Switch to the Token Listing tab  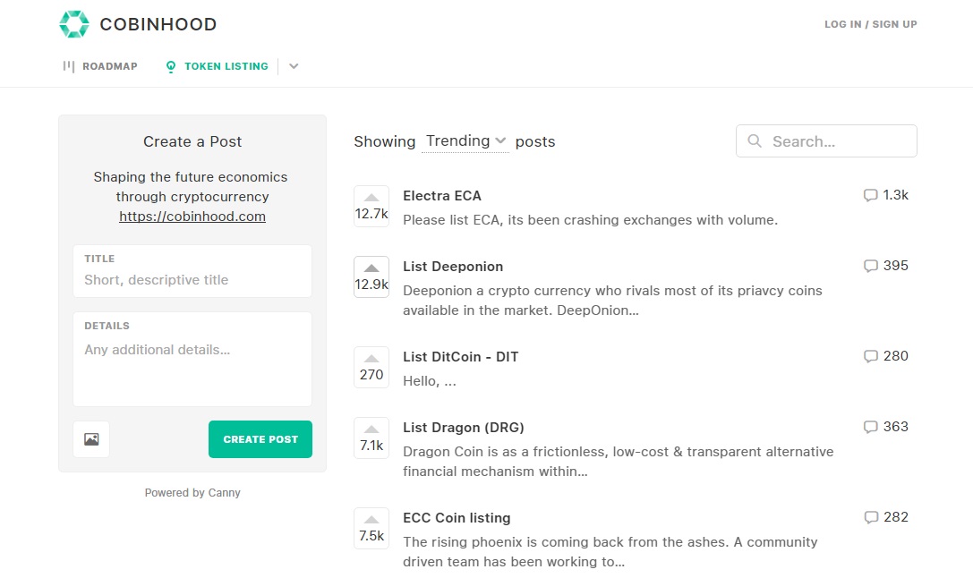click(218, 66)
